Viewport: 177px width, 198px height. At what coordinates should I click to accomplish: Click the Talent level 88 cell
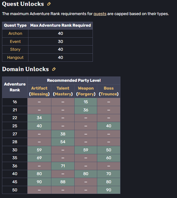(63, 182)
